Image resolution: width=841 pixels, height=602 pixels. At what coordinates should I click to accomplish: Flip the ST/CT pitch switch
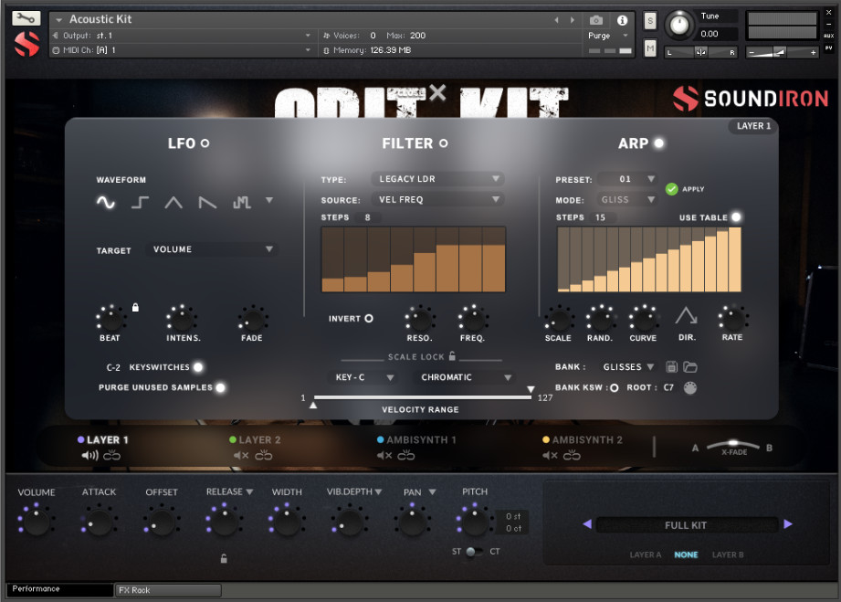(474, 552)
